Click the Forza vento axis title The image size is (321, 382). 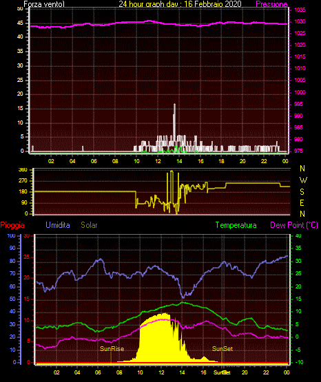tap(44, 4)
